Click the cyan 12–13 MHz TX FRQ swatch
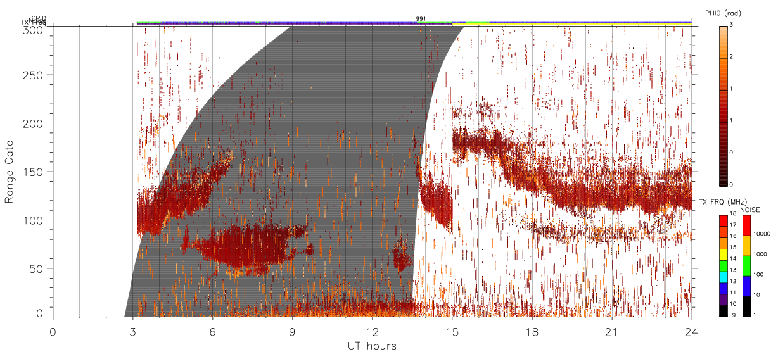778x359 pixels. [x=724, y=277]
